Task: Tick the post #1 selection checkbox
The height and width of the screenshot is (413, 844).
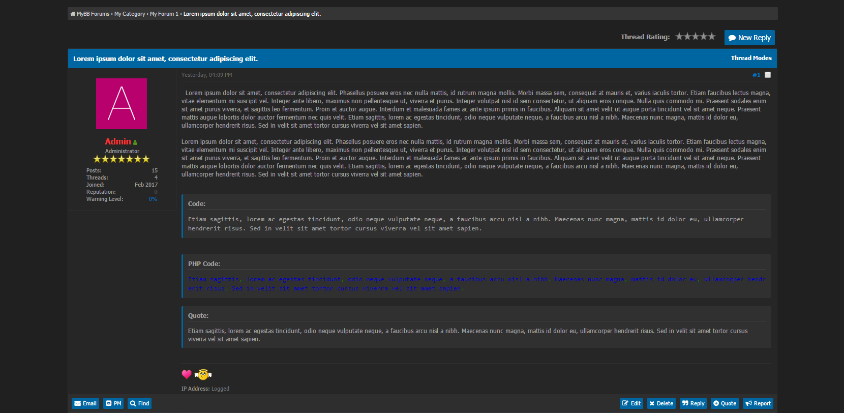Action: (x=768, y=75)
